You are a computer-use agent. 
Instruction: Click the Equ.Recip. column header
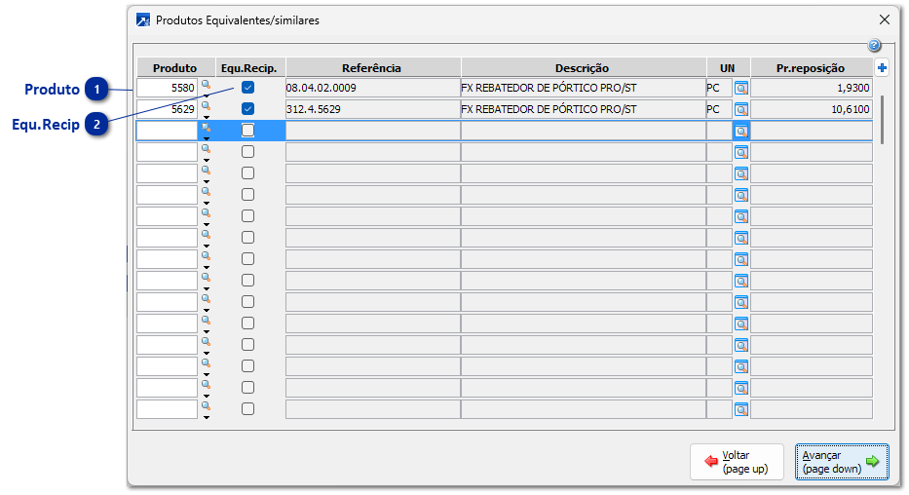[249, 68]
